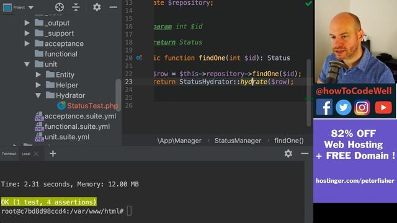Screen dimensions: 397x223
Task: Expand the _output folder
Action: point(27,23)
